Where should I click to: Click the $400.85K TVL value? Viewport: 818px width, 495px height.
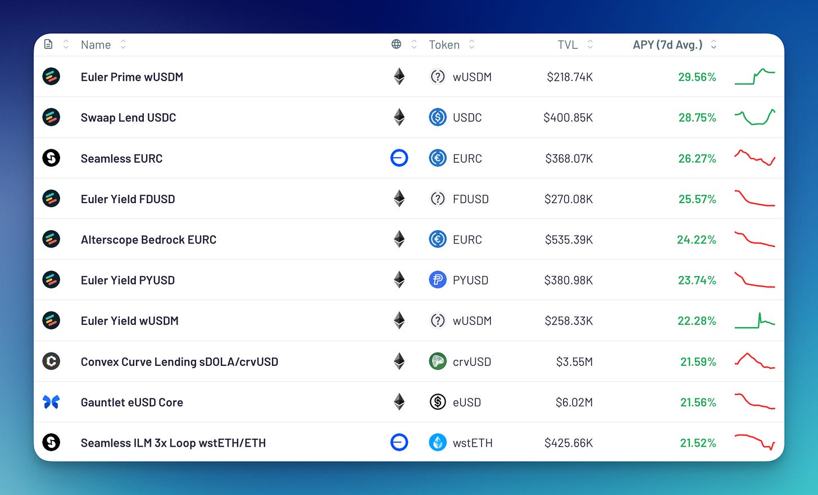(568, 117)
